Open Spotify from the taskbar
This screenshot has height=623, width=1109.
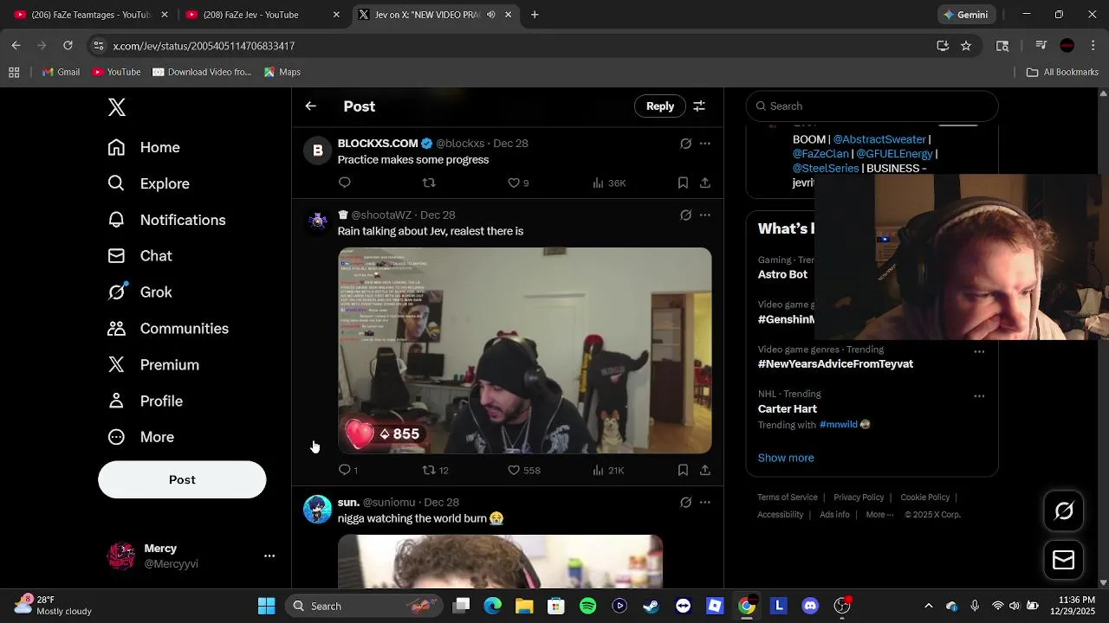pyautogui.click(x=588, y=607)
